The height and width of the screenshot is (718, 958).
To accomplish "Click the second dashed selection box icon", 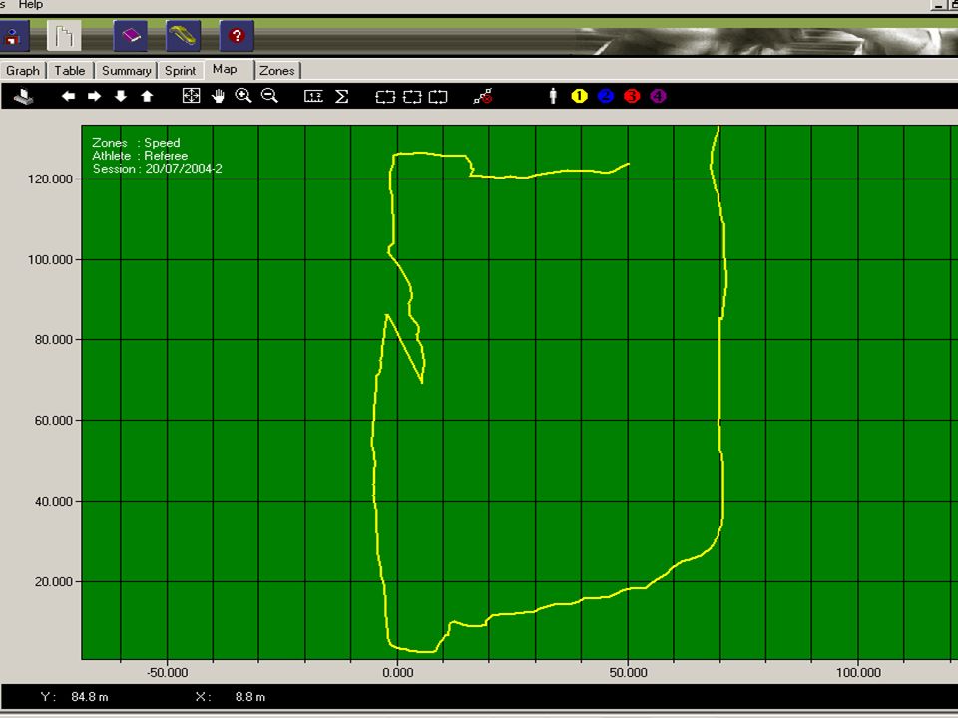I will click(x=412, y=97).
